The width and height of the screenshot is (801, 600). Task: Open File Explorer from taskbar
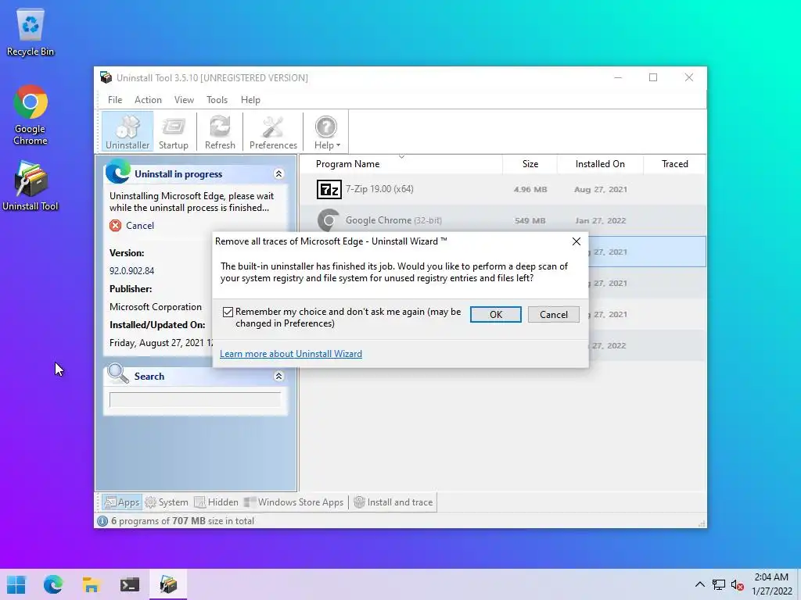coord(91,584)
